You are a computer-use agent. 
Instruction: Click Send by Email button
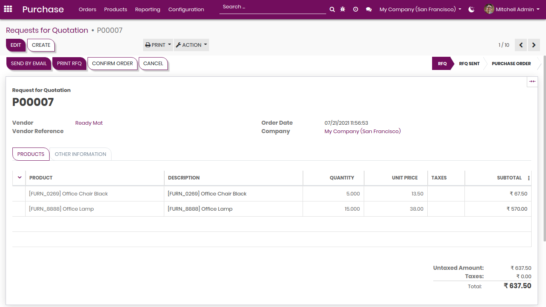[x=29, y=64]
